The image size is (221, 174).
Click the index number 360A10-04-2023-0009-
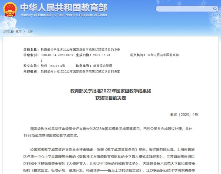[58, 55]
